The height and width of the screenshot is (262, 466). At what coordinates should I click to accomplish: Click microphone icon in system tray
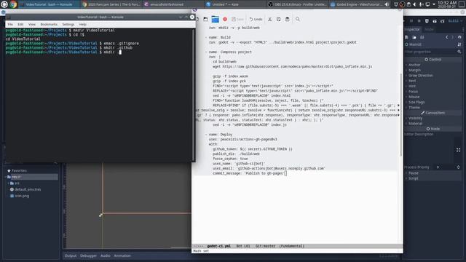point(421,4)
